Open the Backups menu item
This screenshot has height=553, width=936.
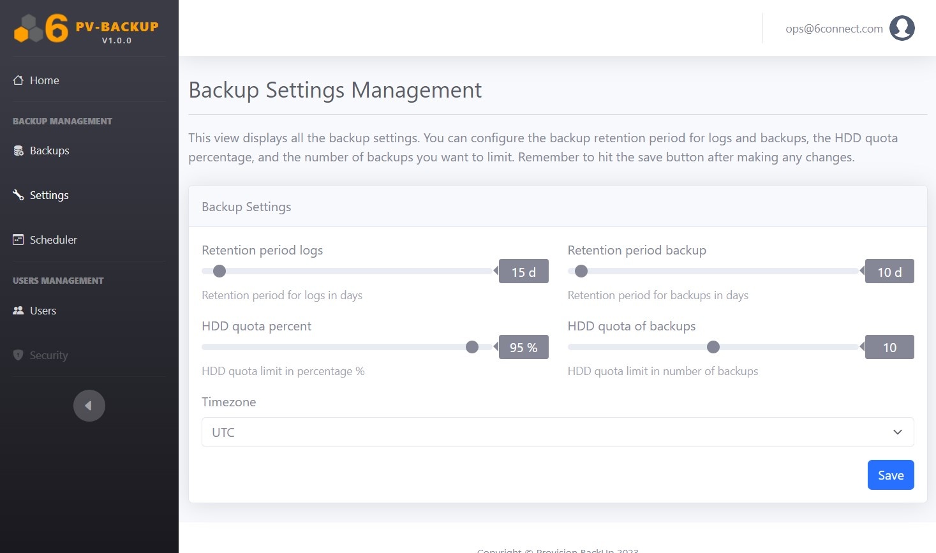click(49, 151)
